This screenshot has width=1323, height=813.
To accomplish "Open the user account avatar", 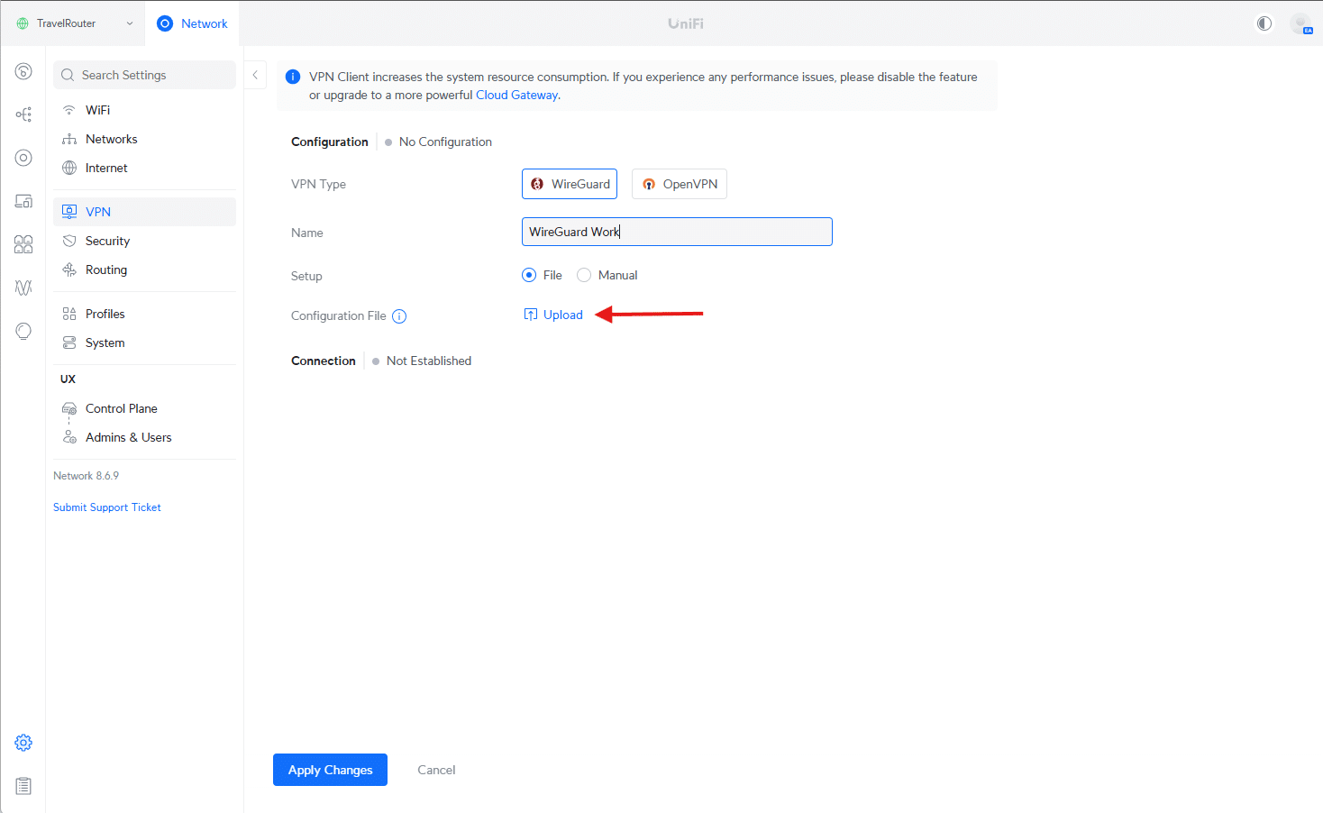I will click(1300, 23).
